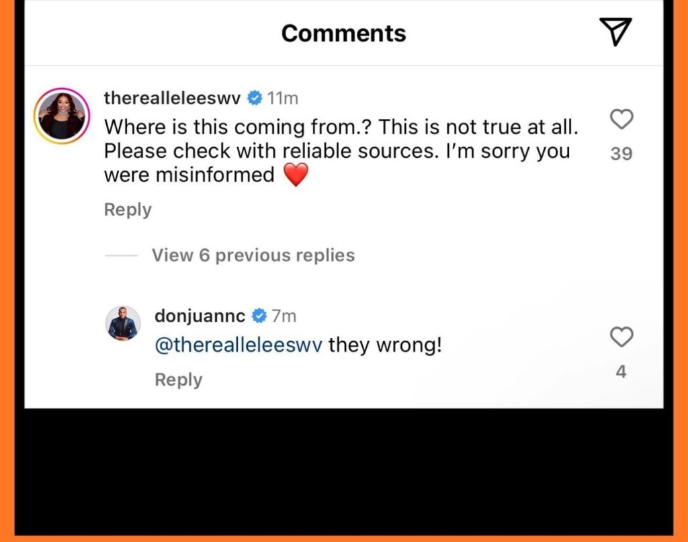Click the red heart emoji in comment
The image size is (688, 542).
coord(296,175)
